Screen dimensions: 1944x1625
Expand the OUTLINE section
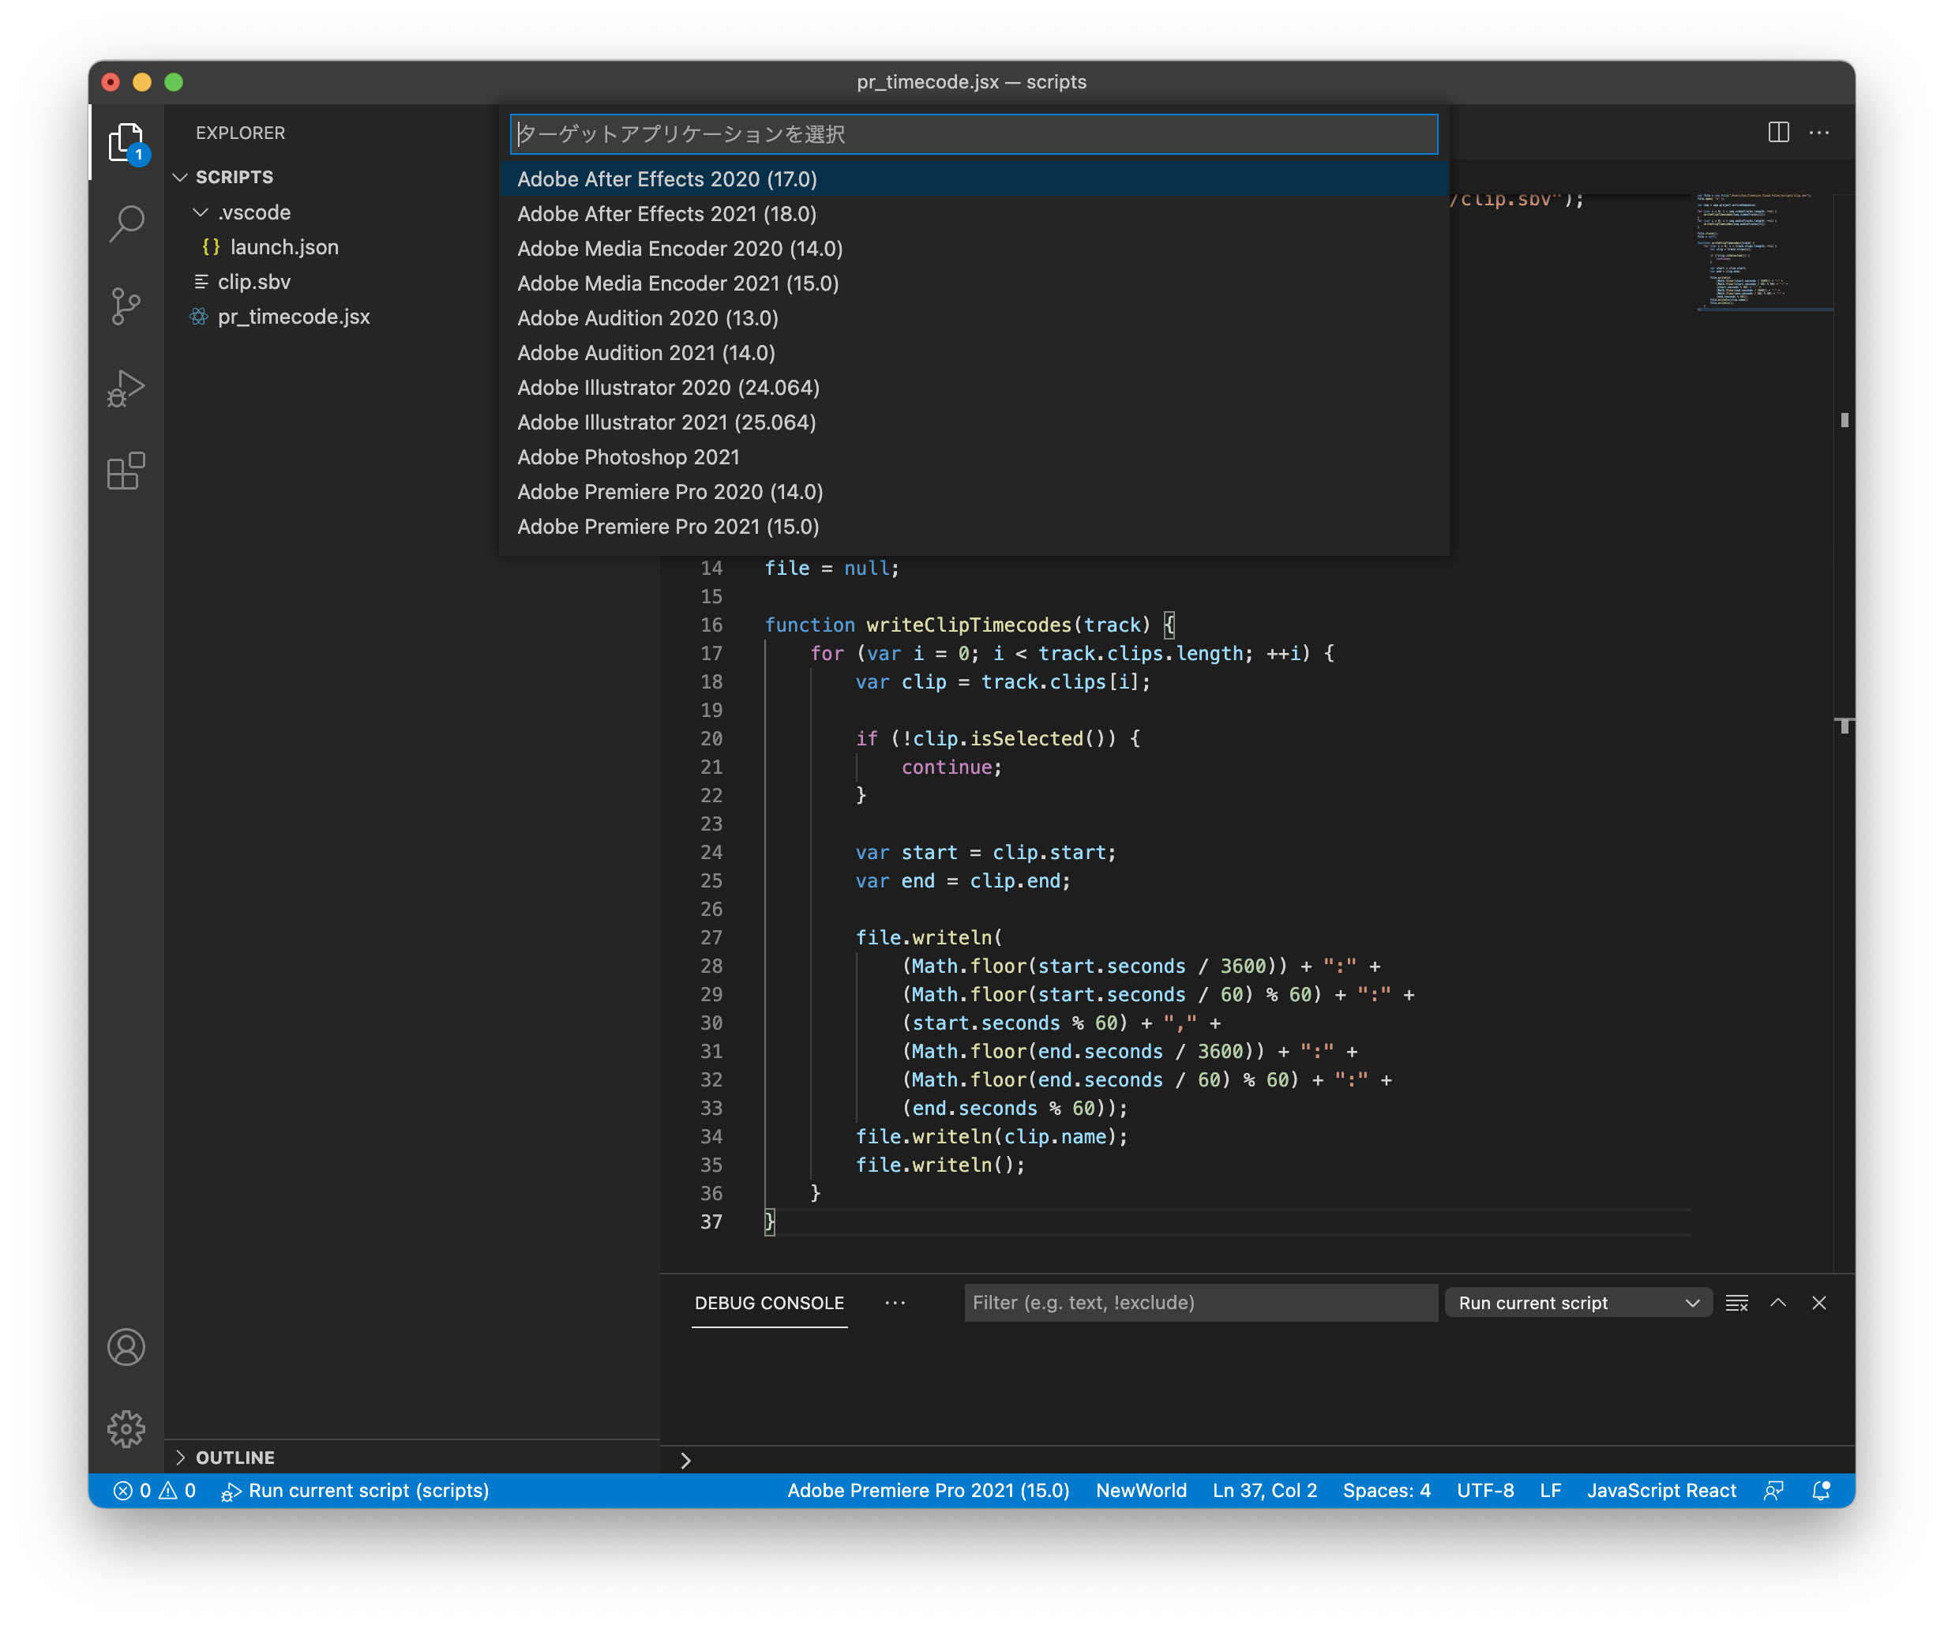(x=181, y=1458)
